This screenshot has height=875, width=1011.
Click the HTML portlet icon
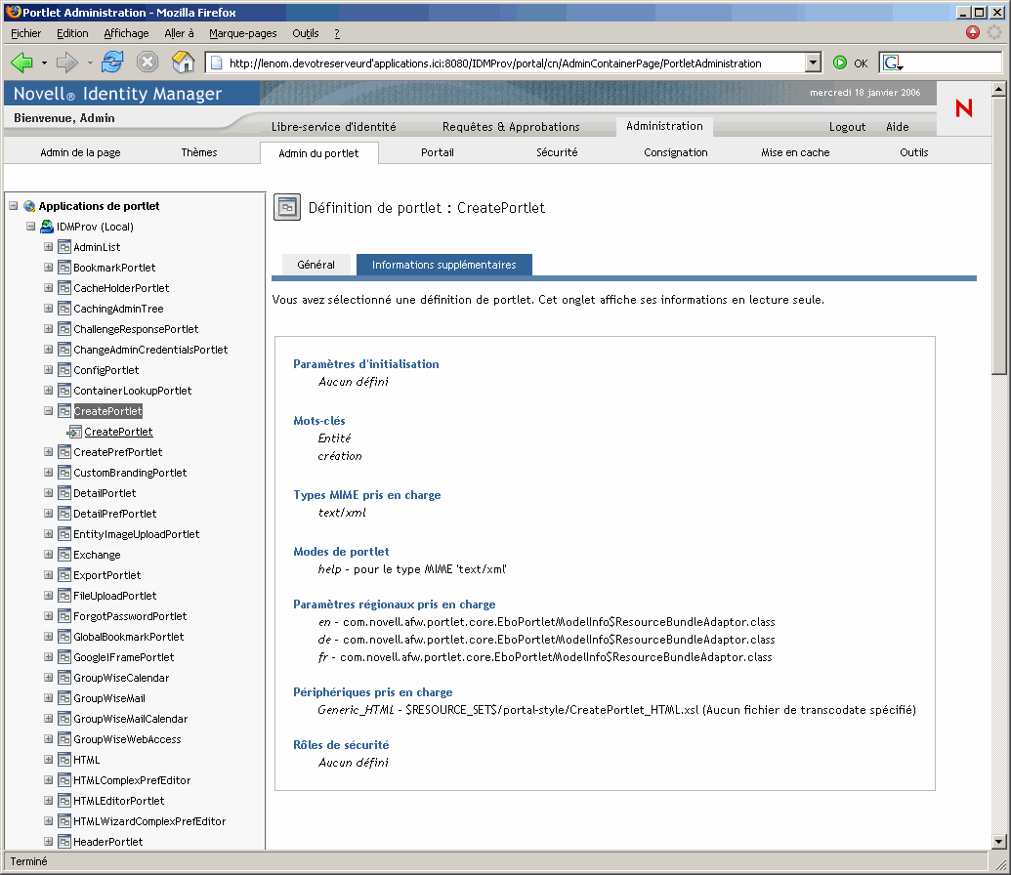coord(63,760)
